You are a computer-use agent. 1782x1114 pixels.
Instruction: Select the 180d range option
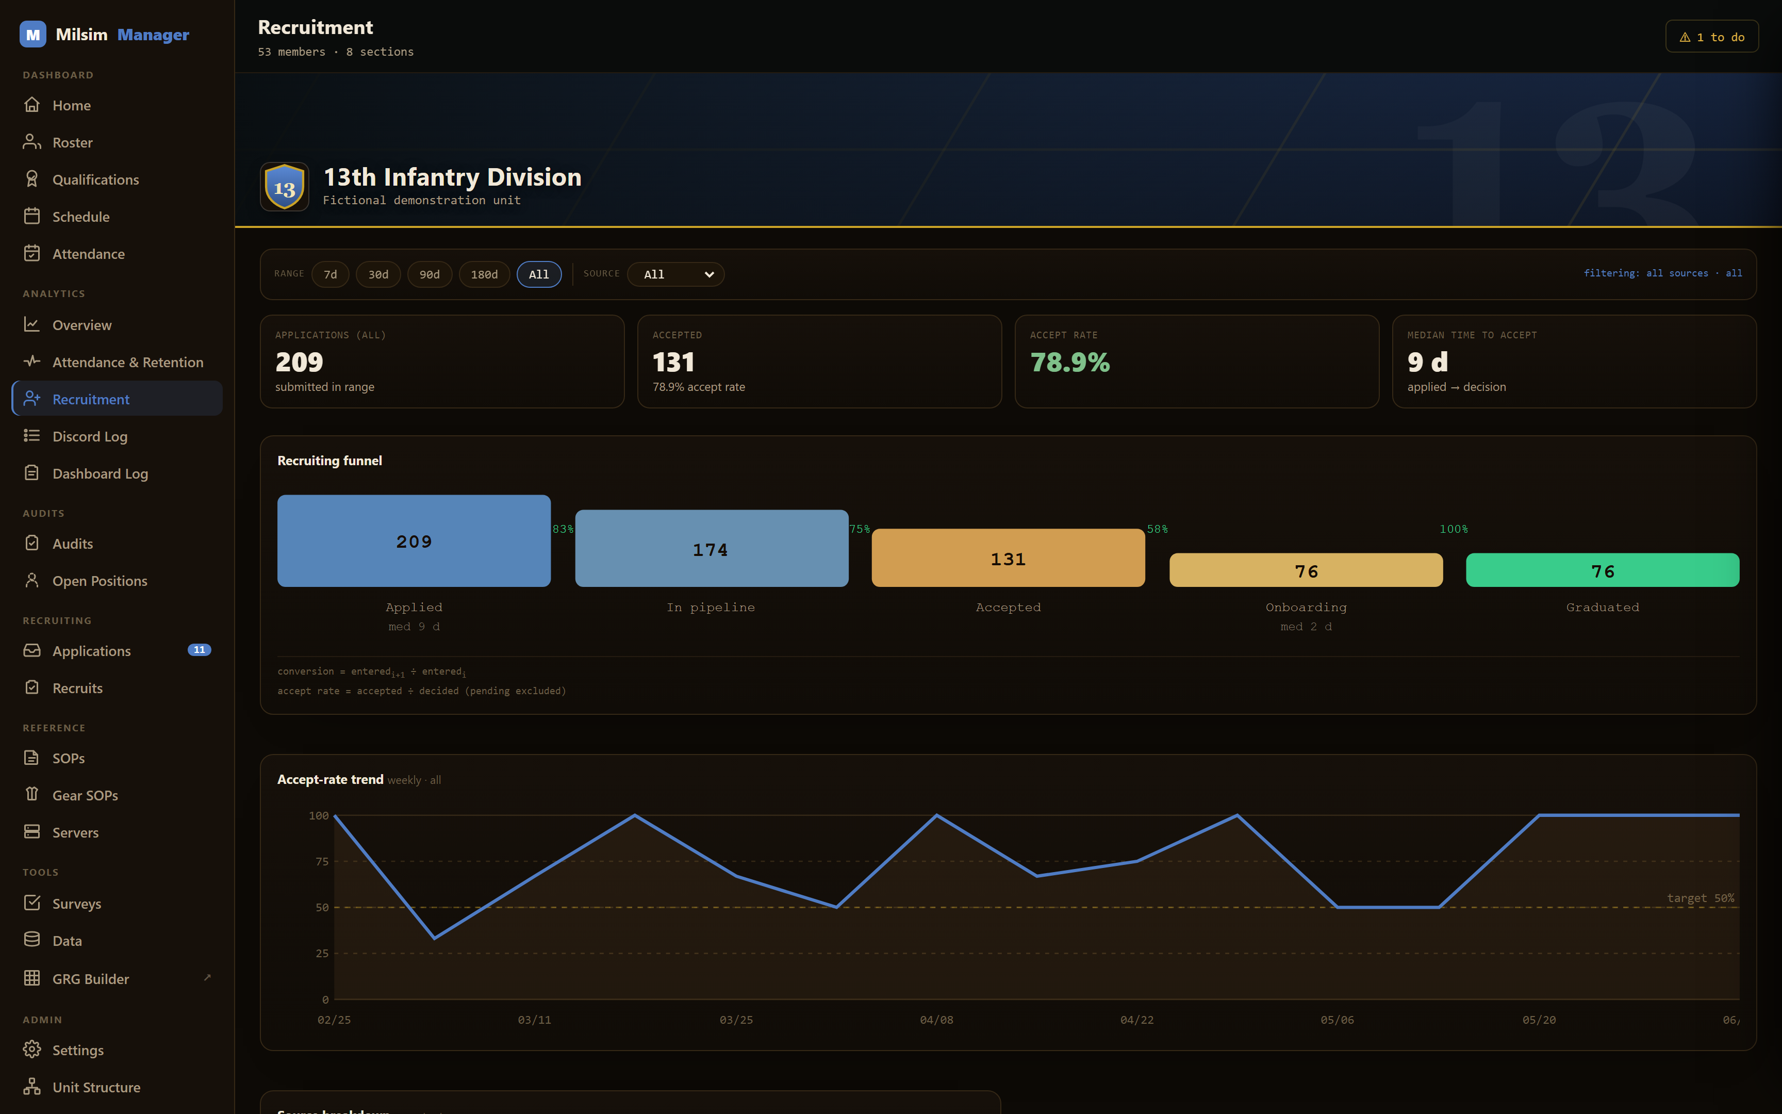[x=484, y=274]
